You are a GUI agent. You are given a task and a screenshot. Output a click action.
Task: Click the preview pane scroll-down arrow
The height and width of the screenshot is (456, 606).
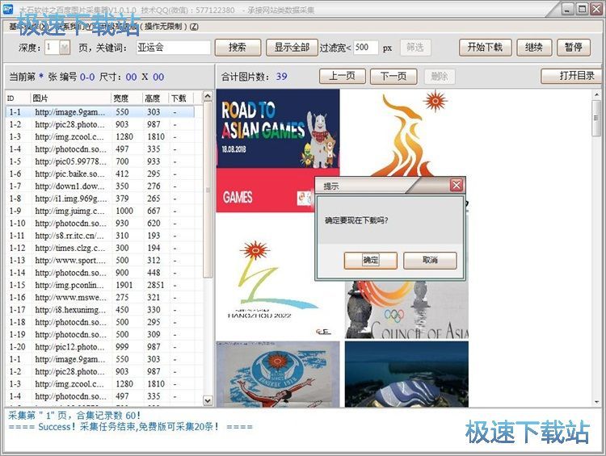click(597, 402)
